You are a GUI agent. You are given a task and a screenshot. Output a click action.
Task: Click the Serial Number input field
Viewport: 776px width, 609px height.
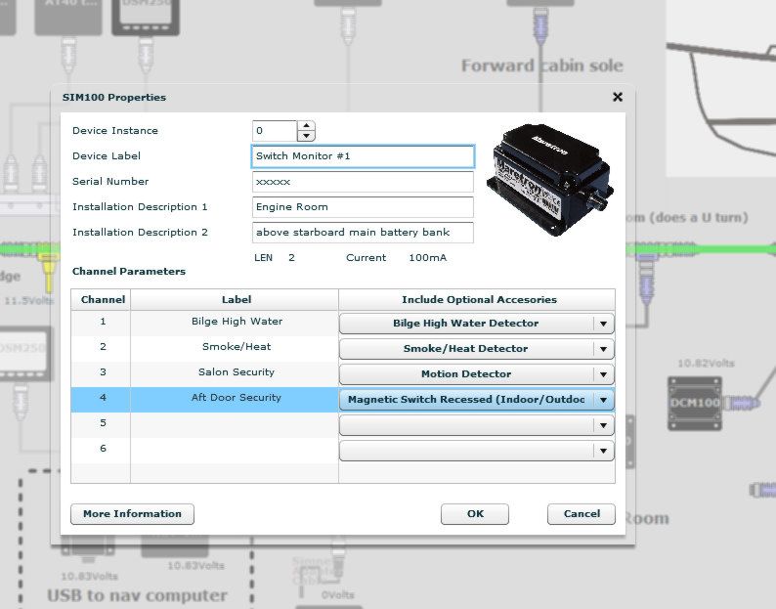pyautogui.click(x=363, y=182)
